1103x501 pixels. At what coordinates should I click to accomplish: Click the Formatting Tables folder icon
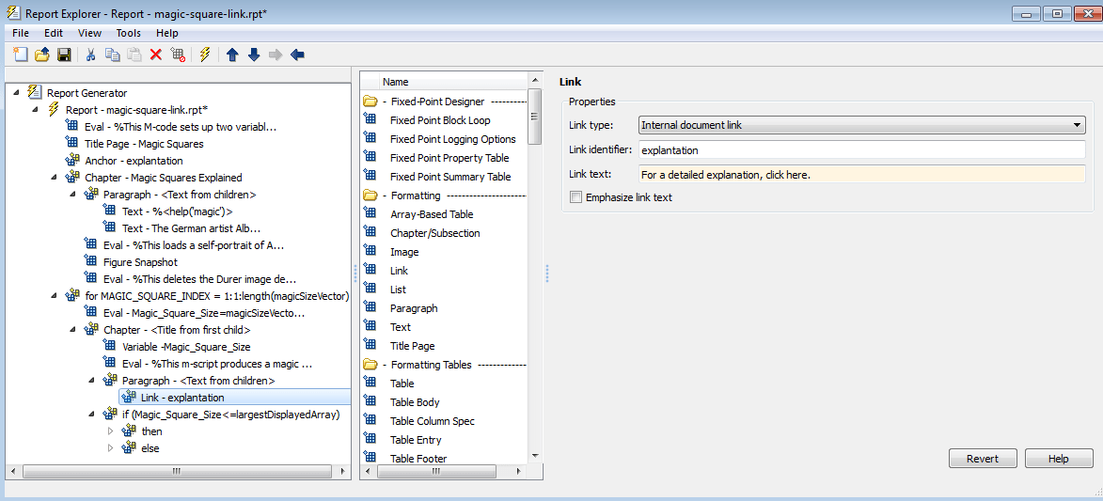point(370,365)
